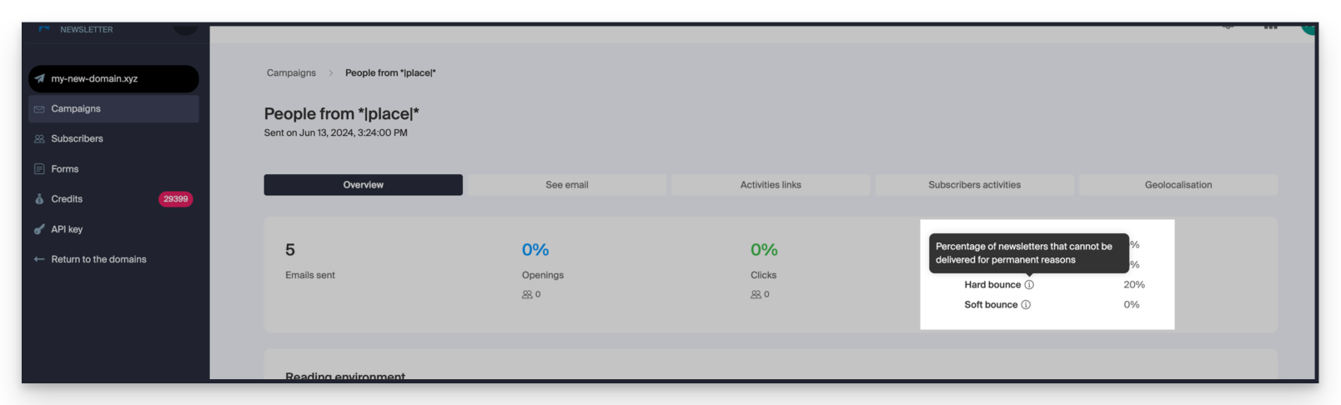
Task: Select my-new-domain.xyz in sidebar
Action: point(113,79)
